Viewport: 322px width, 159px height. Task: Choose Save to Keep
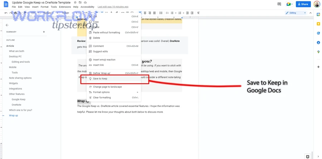tap(114, 78)
